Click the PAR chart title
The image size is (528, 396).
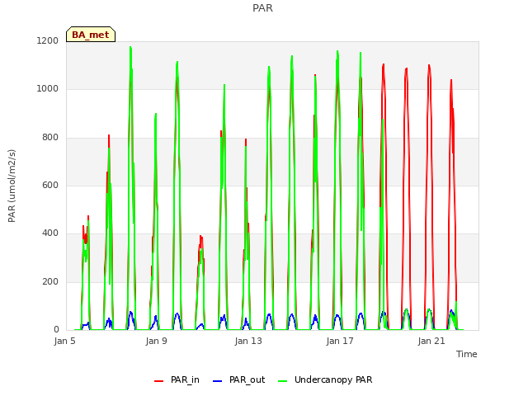(262, 7)
